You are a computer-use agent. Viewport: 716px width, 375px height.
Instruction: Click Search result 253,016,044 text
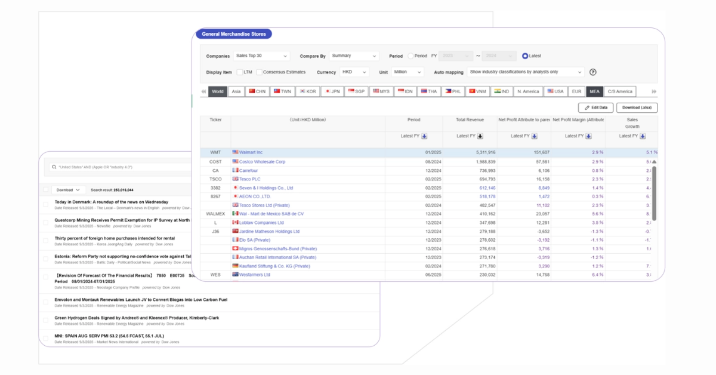click(x=112, y=190)
